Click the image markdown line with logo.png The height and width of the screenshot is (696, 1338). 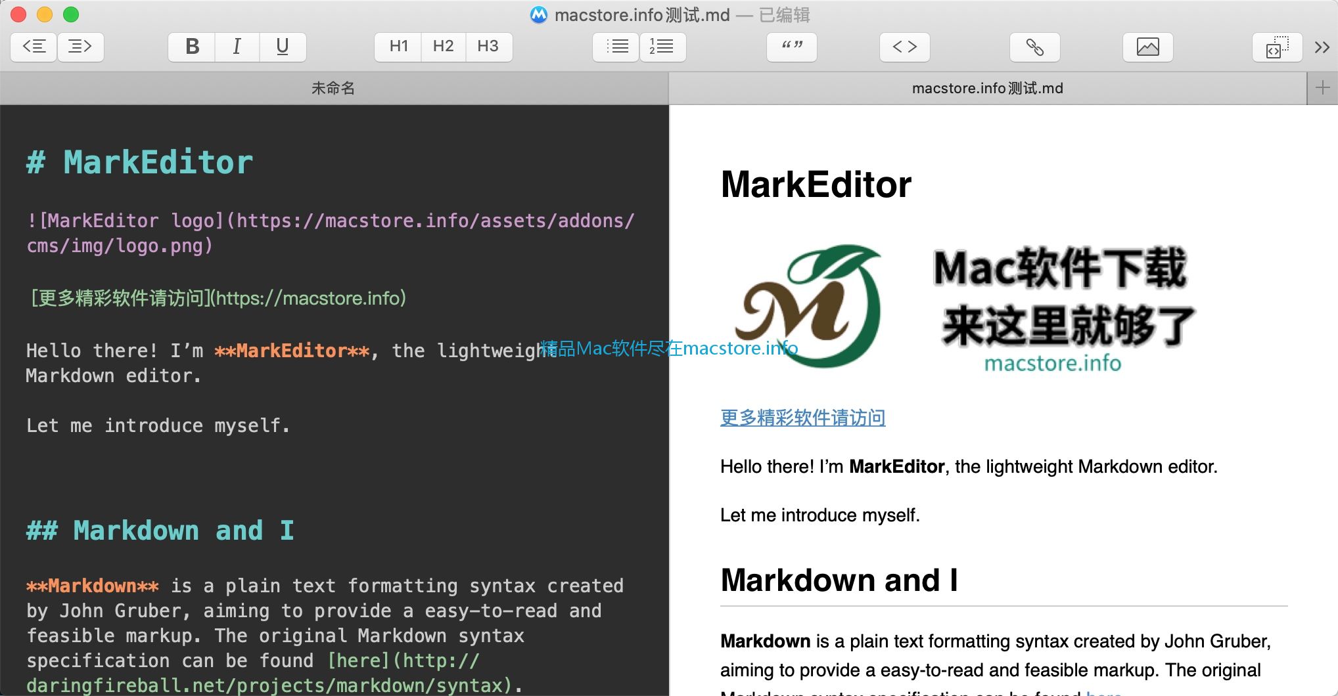coord(331,233)
